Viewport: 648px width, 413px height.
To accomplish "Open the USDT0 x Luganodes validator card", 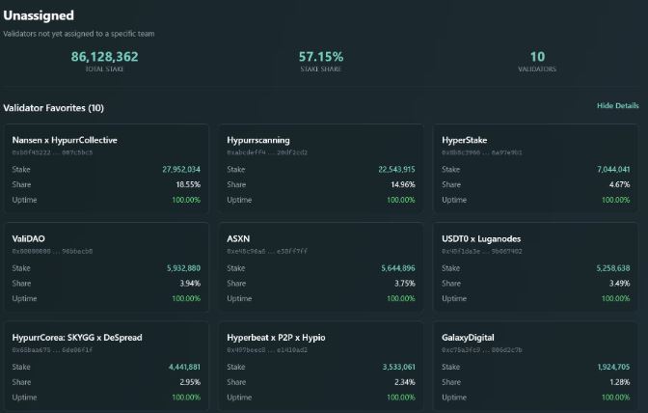I will click(535, 267).
